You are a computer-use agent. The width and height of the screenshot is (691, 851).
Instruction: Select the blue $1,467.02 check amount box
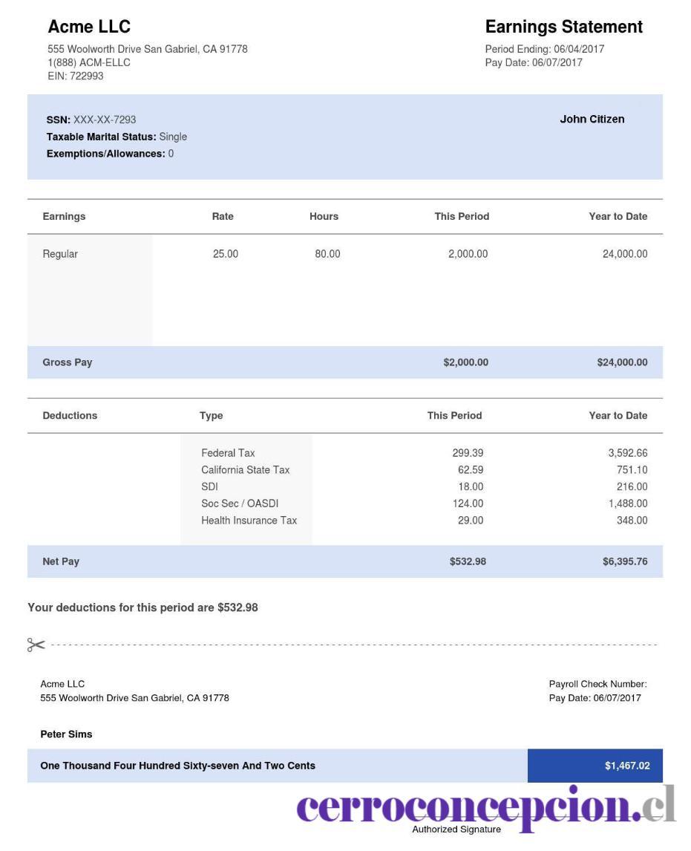[x=595, y=766]
